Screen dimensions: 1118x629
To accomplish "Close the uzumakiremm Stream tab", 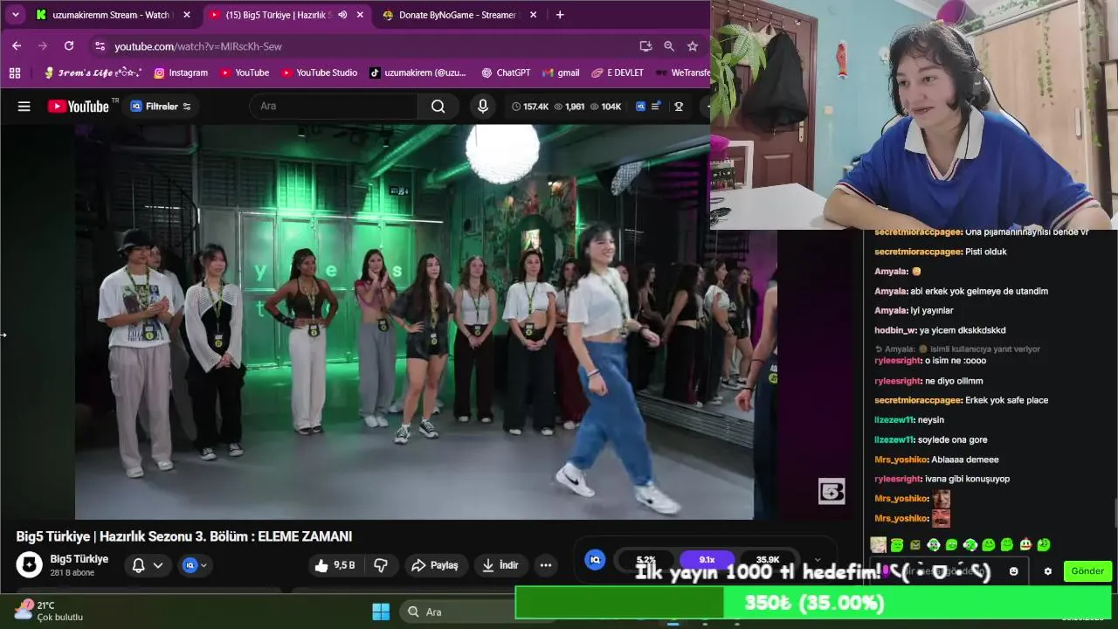I will pos(186,15).
